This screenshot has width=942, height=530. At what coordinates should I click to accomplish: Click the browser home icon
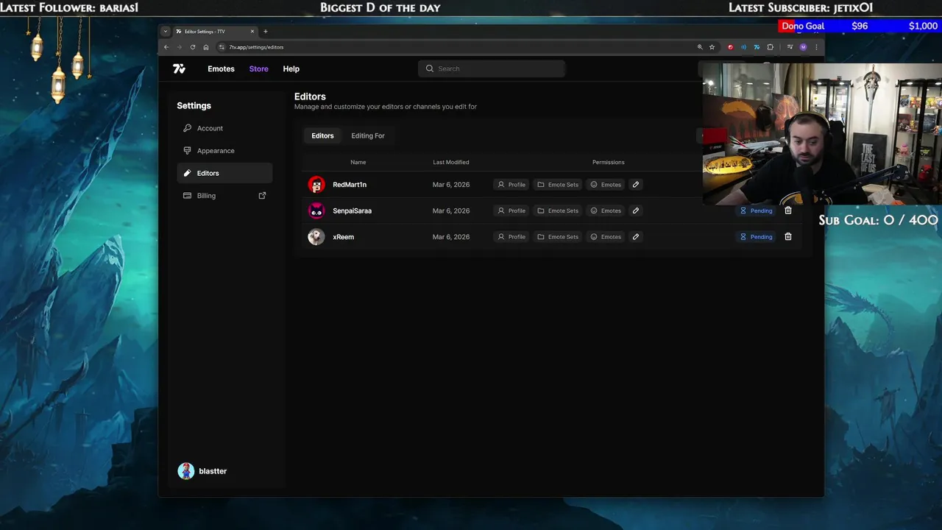tap(206, 47)
